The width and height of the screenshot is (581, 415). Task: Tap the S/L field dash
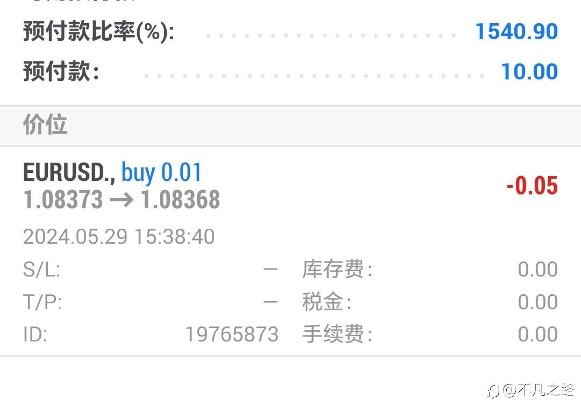point(271,270)
